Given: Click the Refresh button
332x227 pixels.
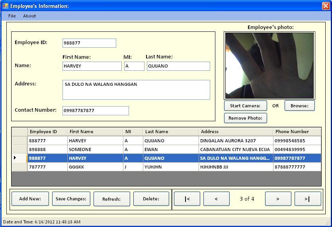Looking at the screenshot, I should (111, 199).
